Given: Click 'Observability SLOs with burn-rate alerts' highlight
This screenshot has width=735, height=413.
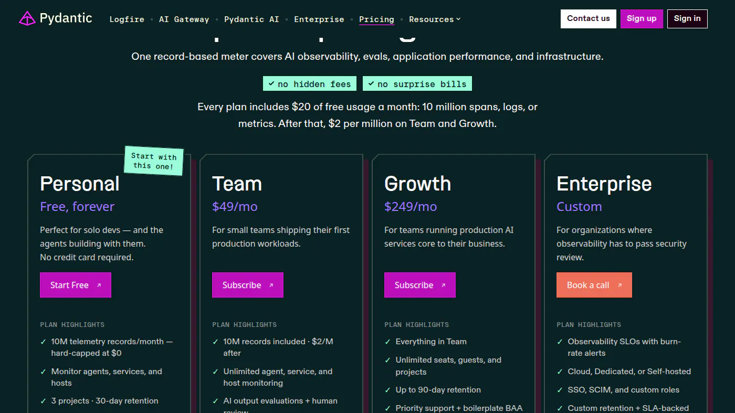Looking at the screenshot, I should [x=624, y=347].
